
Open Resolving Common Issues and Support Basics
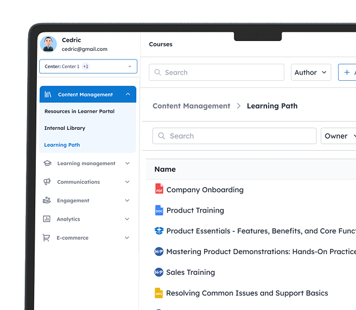pos(247,293)
